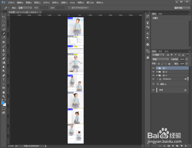
Task: Open the collapsed Paragraph panel icon
Action: pos(147,38)
